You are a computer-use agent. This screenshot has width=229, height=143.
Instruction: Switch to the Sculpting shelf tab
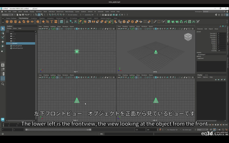click(x=34, y=18)
